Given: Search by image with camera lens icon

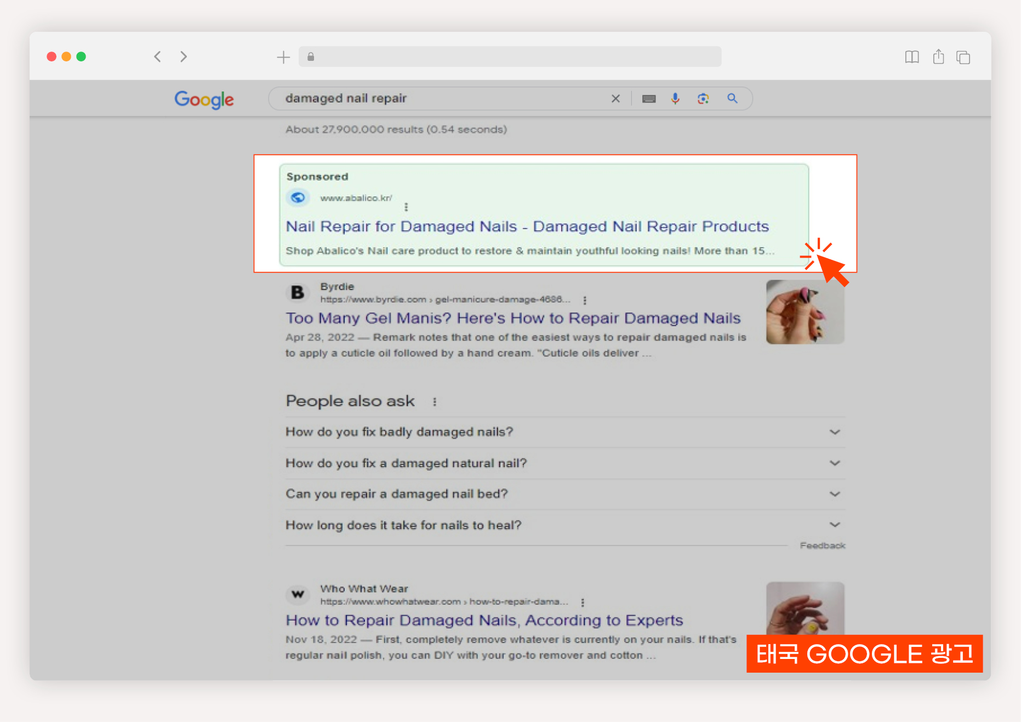Looking at the screenshot, I should point(703,99).
